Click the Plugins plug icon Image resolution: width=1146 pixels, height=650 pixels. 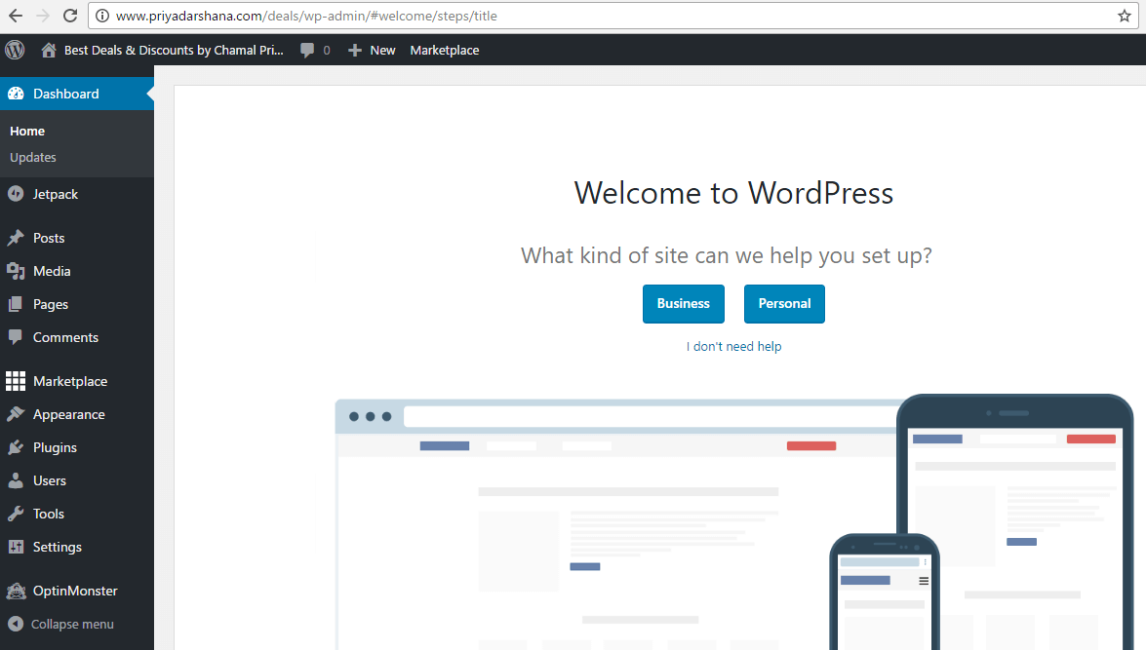point(16,447)
